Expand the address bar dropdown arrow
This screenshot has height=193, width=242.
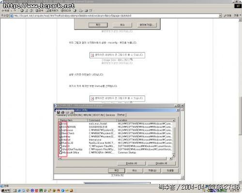[x=220, y=16]
